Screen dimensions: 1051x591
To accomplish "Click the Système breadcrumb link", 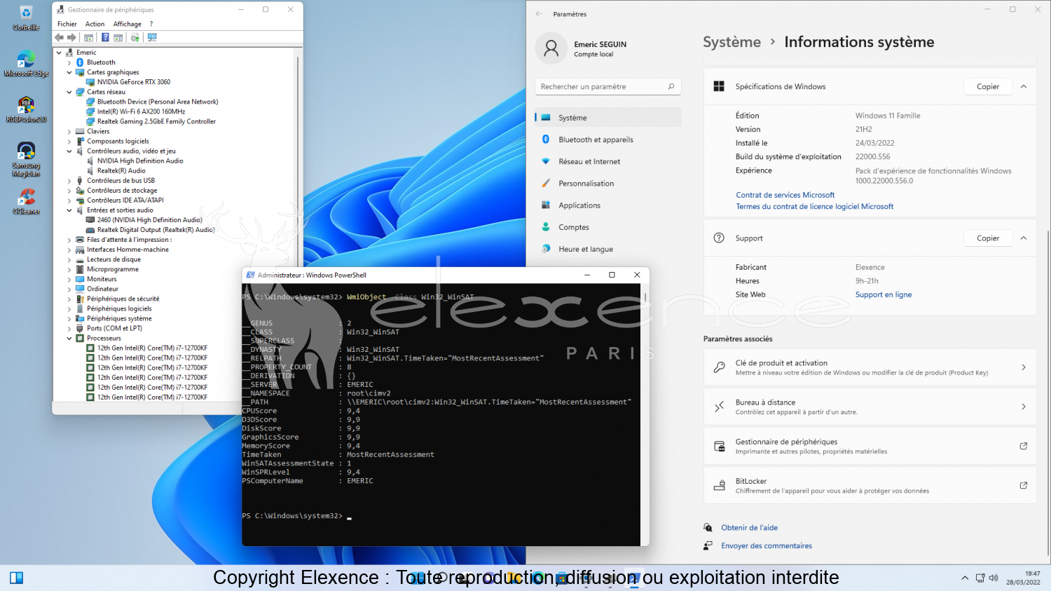I will coord(731,42).
